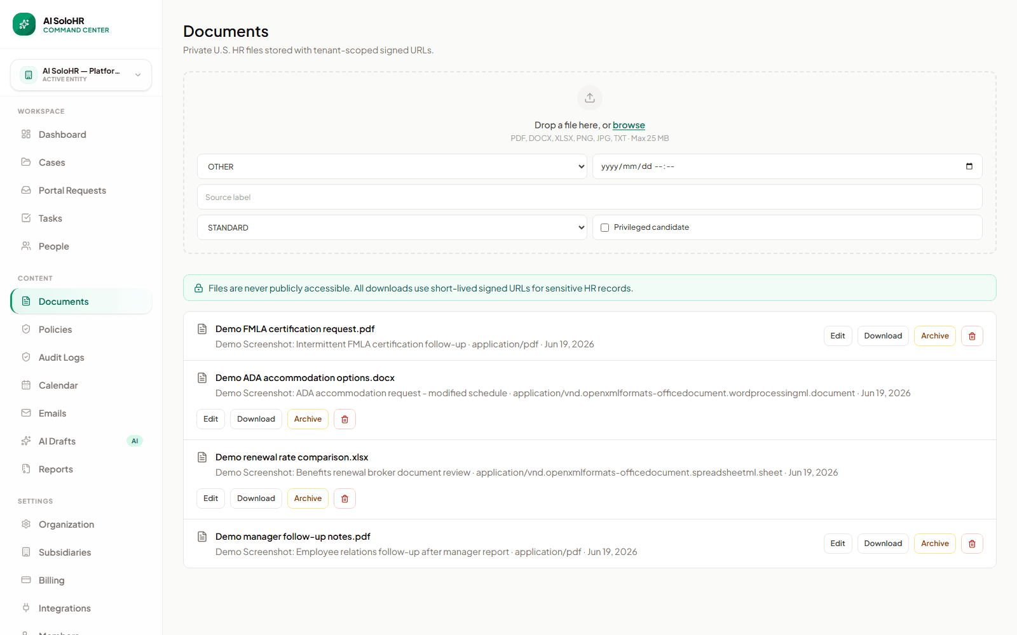The height and width of the screenshot is (635, 1017).
Task: Download Demo ADA accommodation options.docx
Action: tap(256, 419)
